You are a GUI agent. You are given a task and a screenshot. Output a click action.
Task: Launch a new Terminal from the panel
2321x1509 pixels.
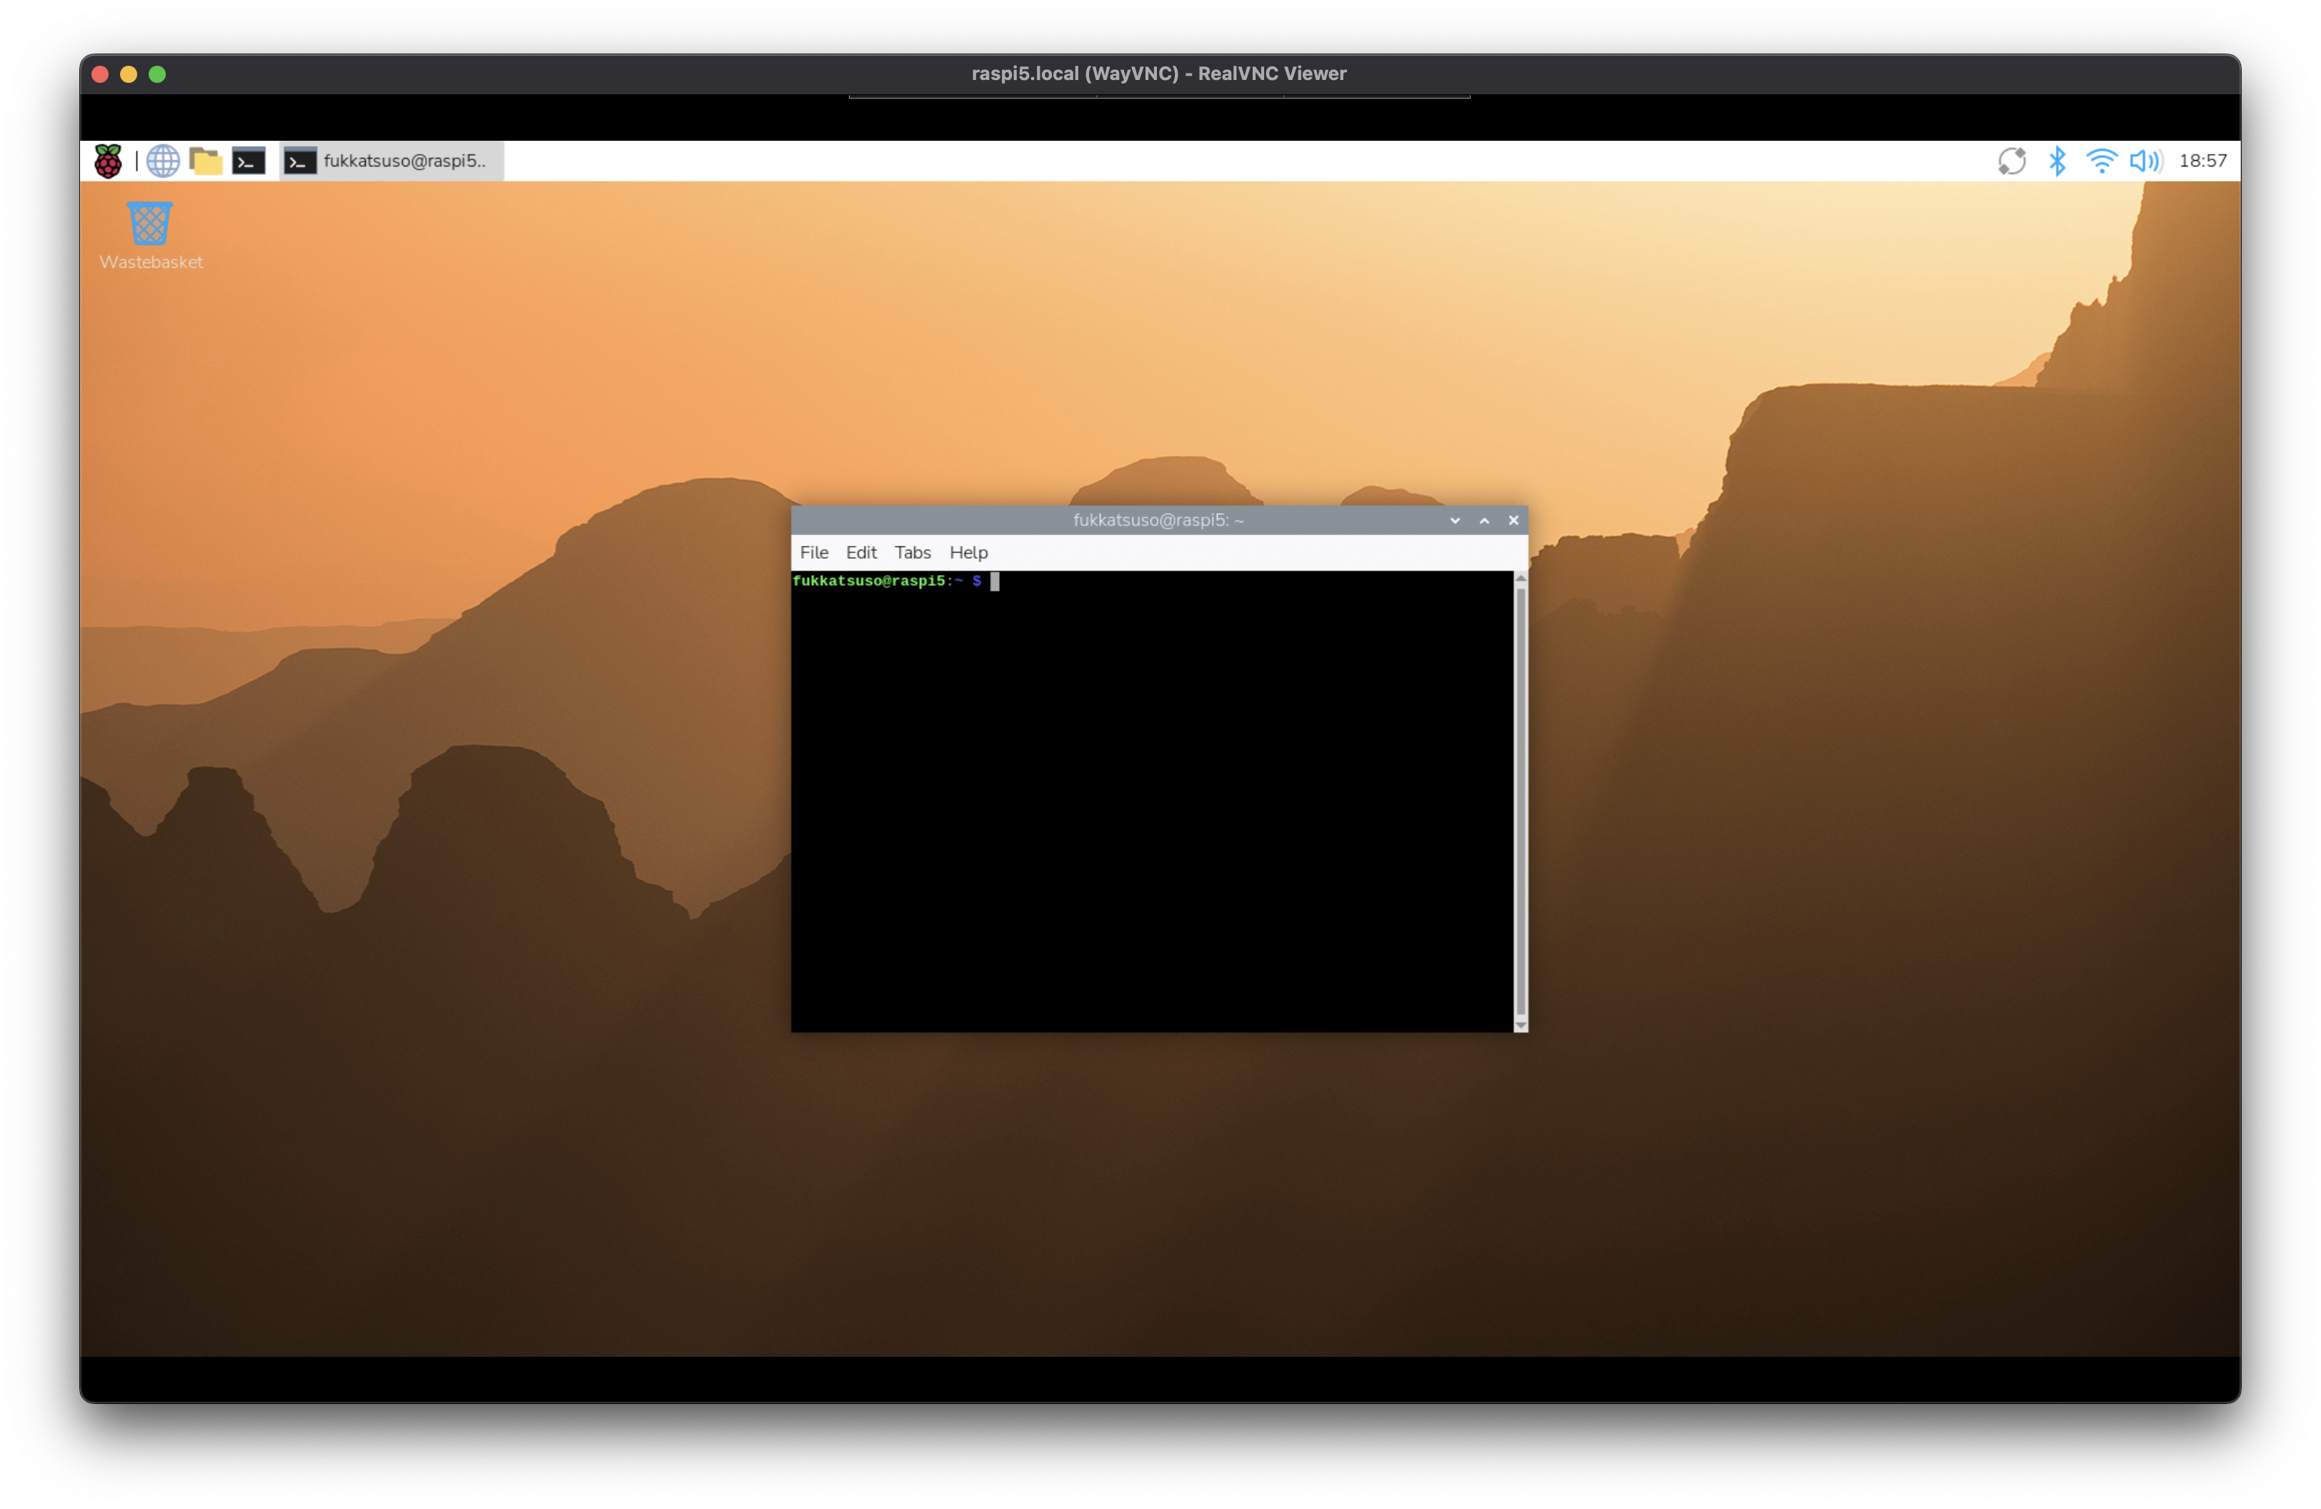(x=249, y=161)
